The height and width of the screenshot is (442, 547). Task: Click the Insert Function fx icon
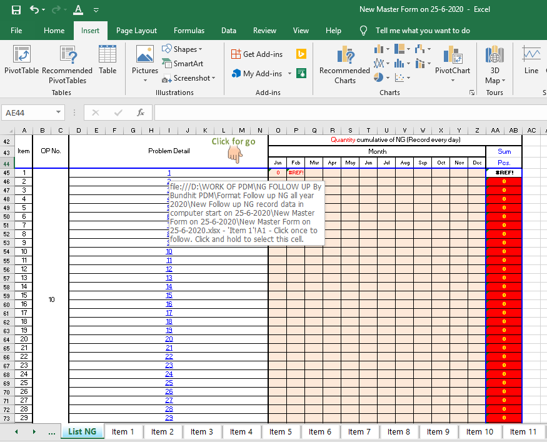pos(141,113)
